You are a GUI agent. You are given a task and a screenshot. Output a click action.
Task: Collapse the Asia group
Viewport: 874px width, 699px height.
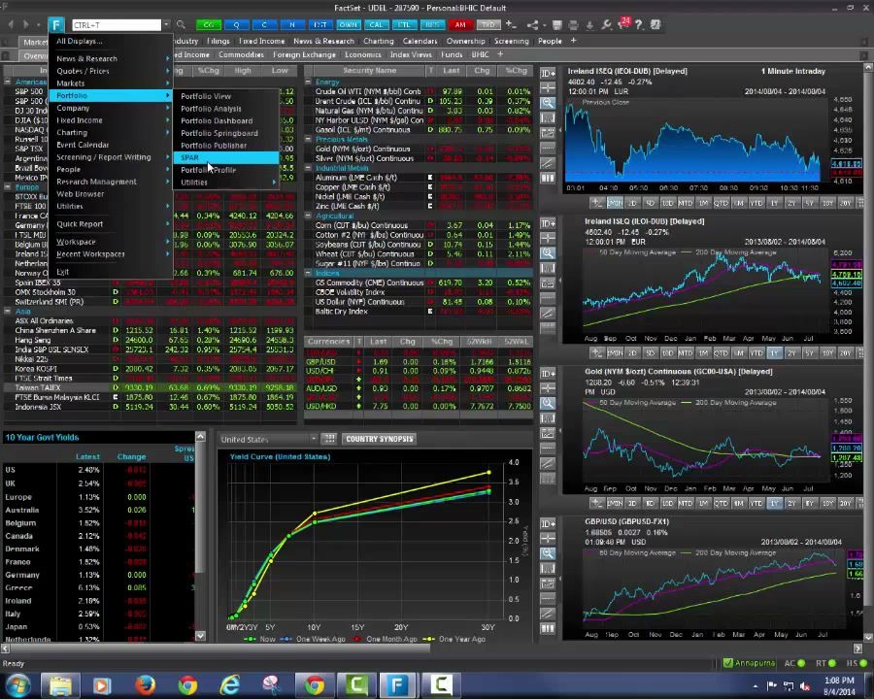point(8,311)
